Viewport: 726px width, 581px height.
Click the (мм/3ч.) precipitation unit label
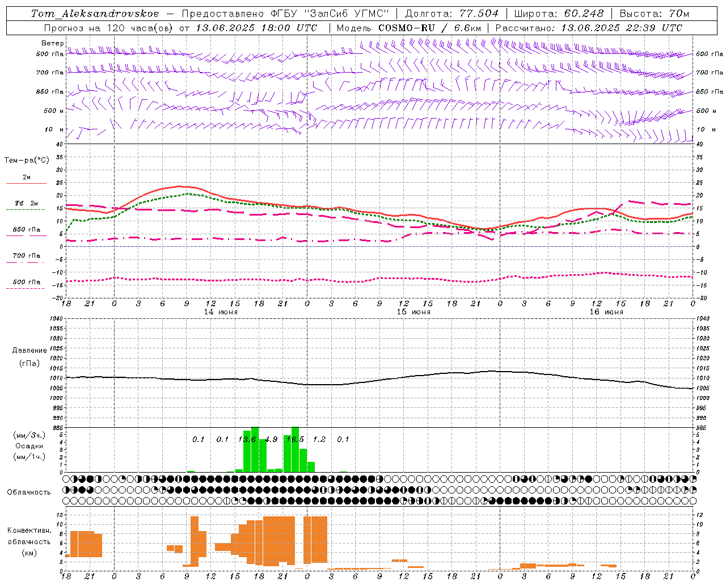[x=29, y=435]
